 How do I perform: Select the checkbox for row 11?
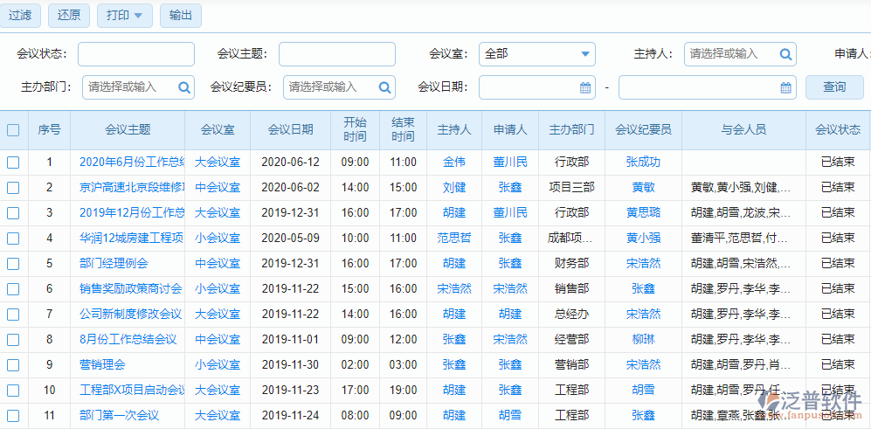coord(13,416)
